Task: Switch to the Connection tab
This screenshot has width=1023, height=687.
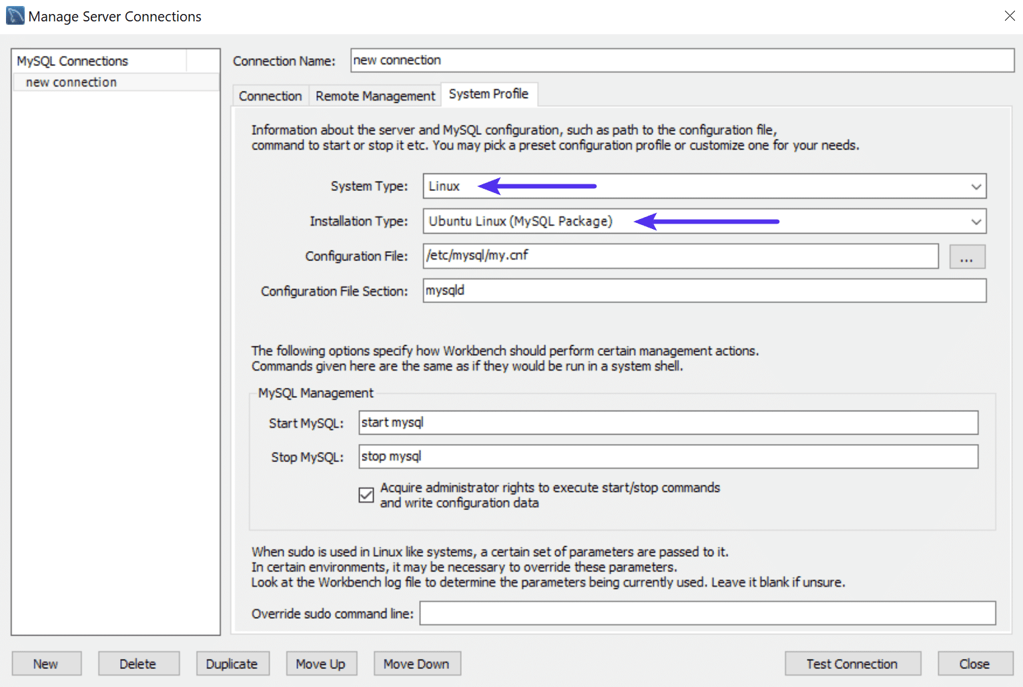Action: tap(270, 95)
